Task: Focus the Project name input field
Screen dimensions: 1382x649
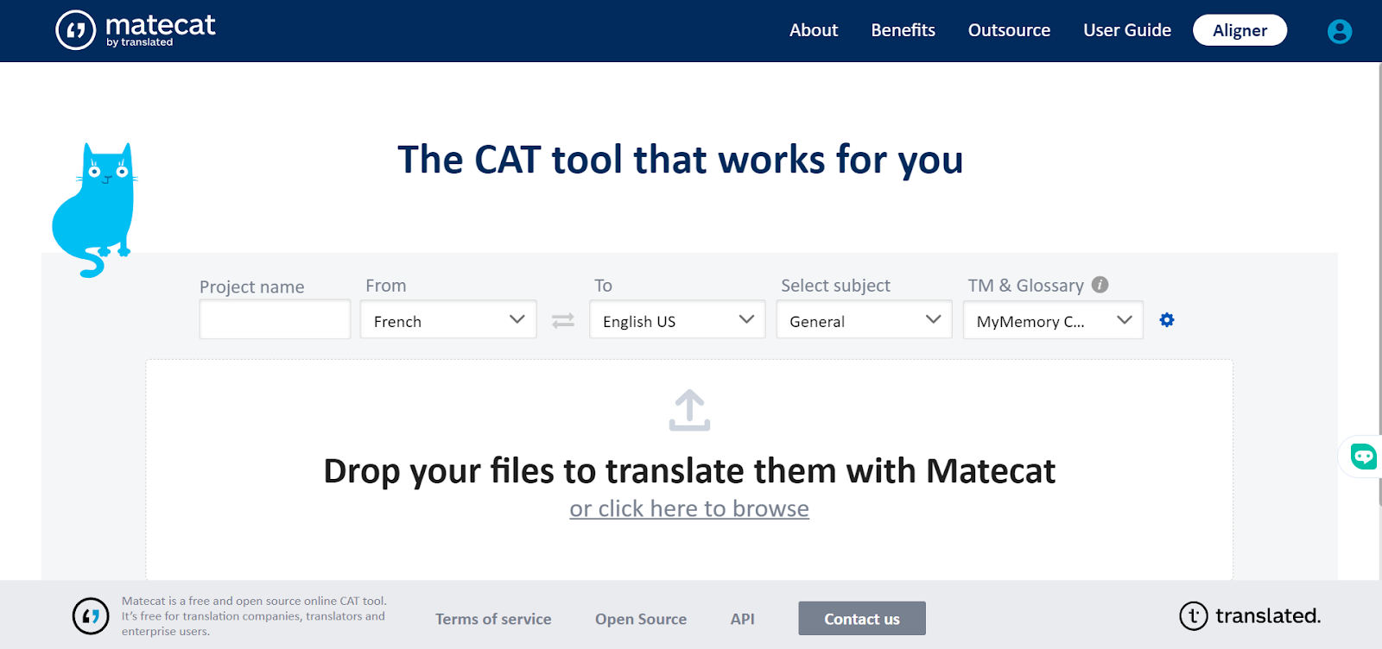Action: [x=275, y=320]
